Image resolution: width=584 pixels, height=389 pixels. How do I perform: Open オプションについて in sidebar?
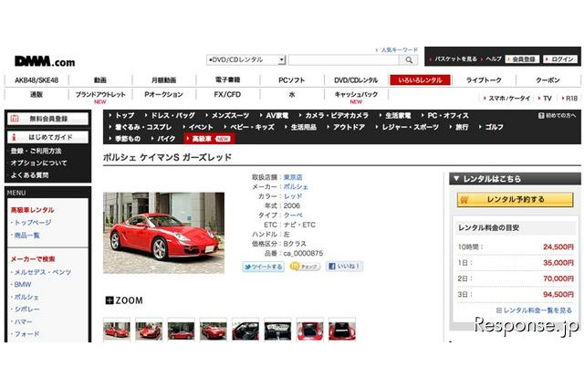(38, 163)
